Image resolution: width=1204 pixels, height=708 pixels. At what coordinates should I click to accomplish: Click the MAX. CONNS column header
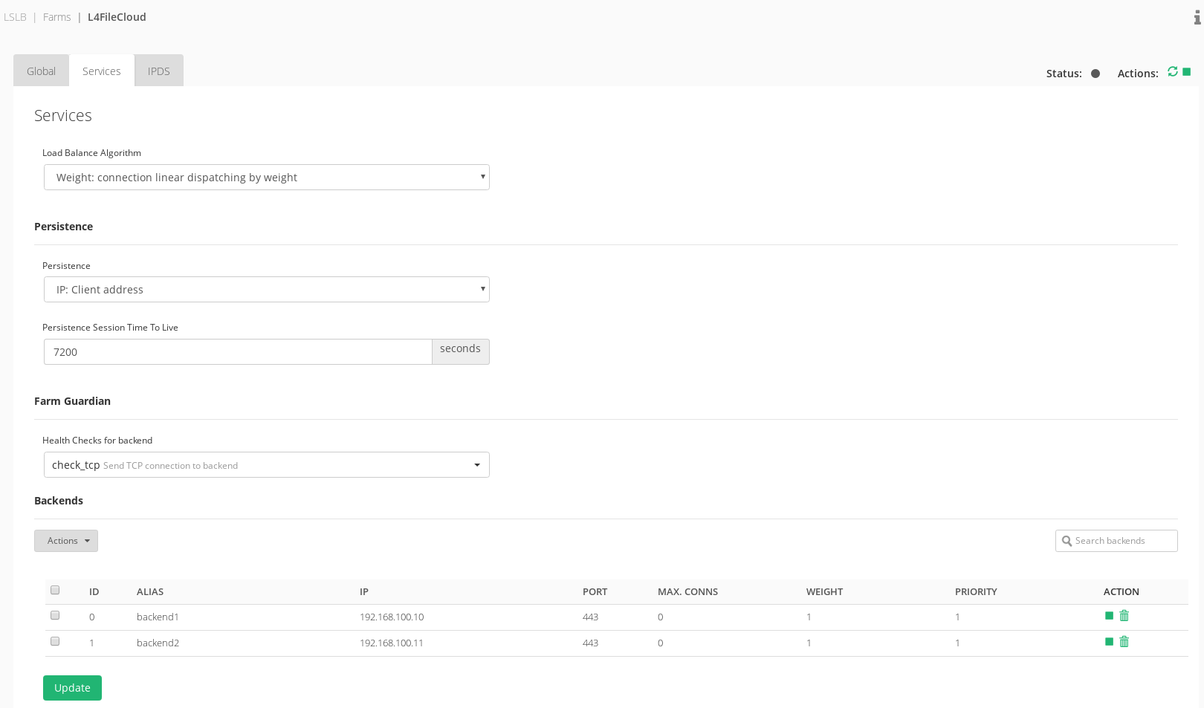pyautogui.click(x=688, y=592)
